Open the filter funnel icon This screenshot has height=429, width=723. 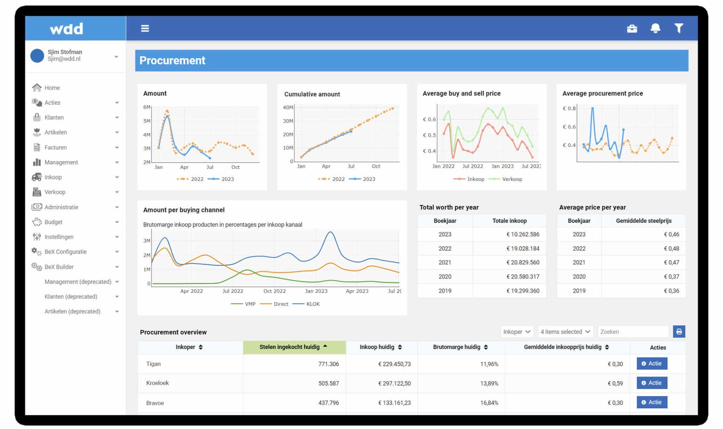point(678,28)
